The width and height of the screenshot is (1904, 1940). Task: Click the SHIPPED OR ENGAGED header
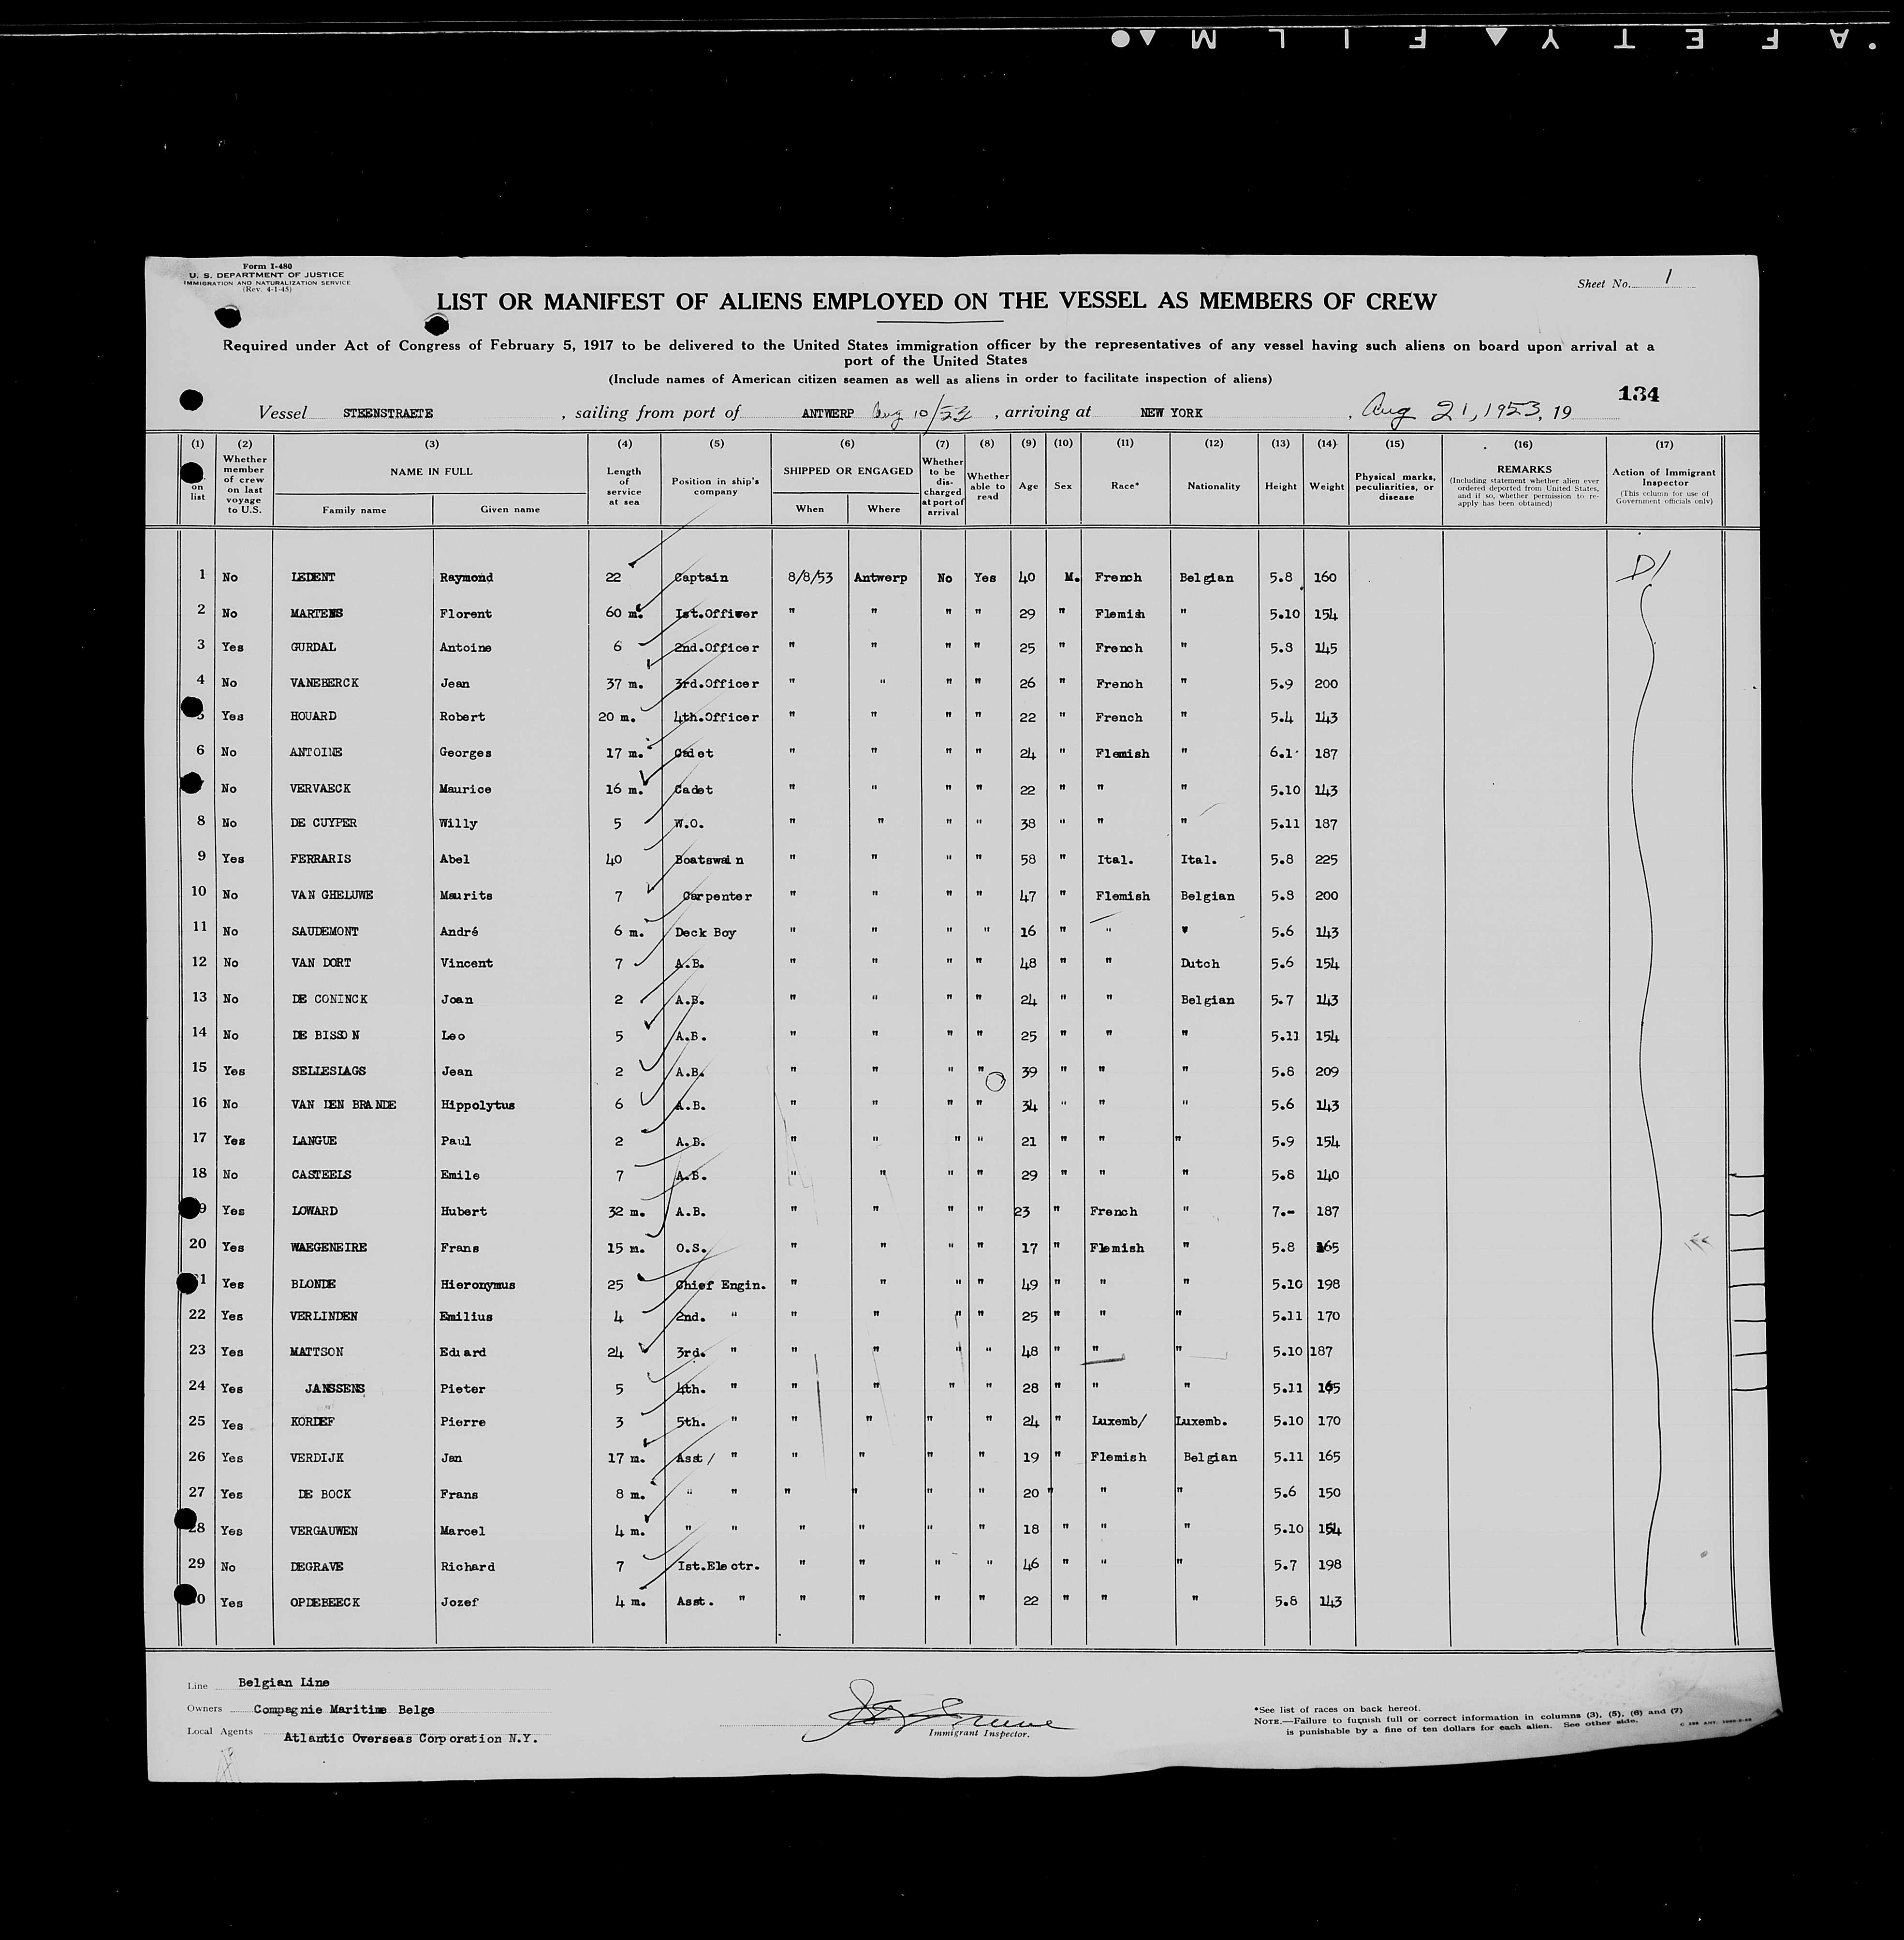tap(848, 471)
